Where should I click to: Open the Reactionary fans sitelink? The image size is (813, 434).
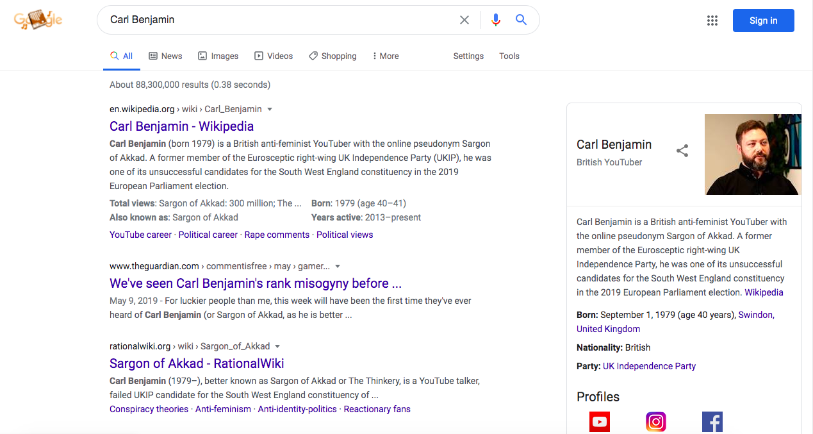(x=377, y=409)
